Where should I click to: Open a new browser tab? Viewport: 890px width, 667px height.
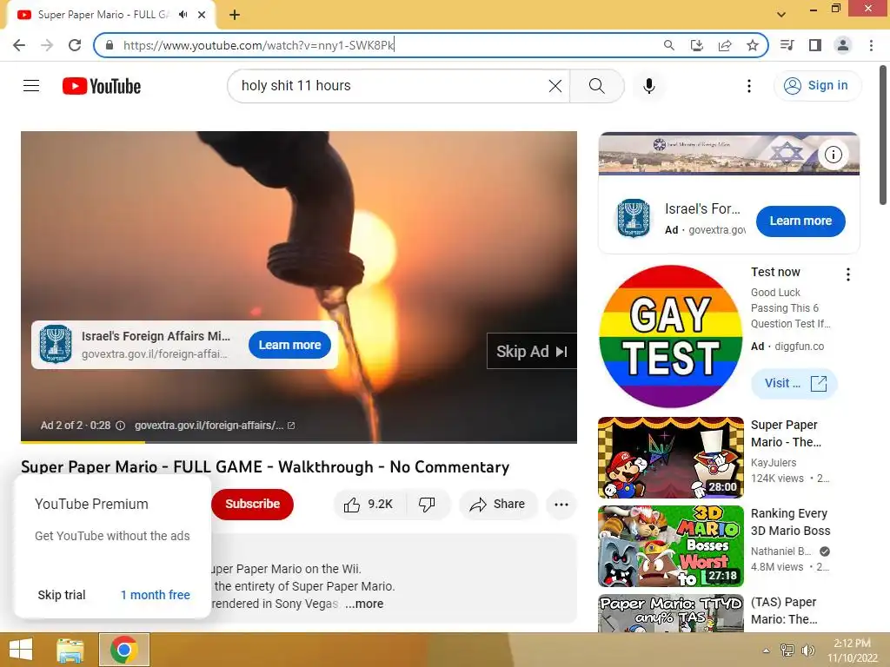pyautogui.click(x=235, y=15)
